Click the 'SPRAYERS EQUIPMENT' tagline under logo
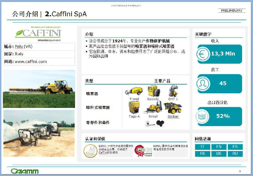The image size is (253, 176). click(x=49, y=40)
